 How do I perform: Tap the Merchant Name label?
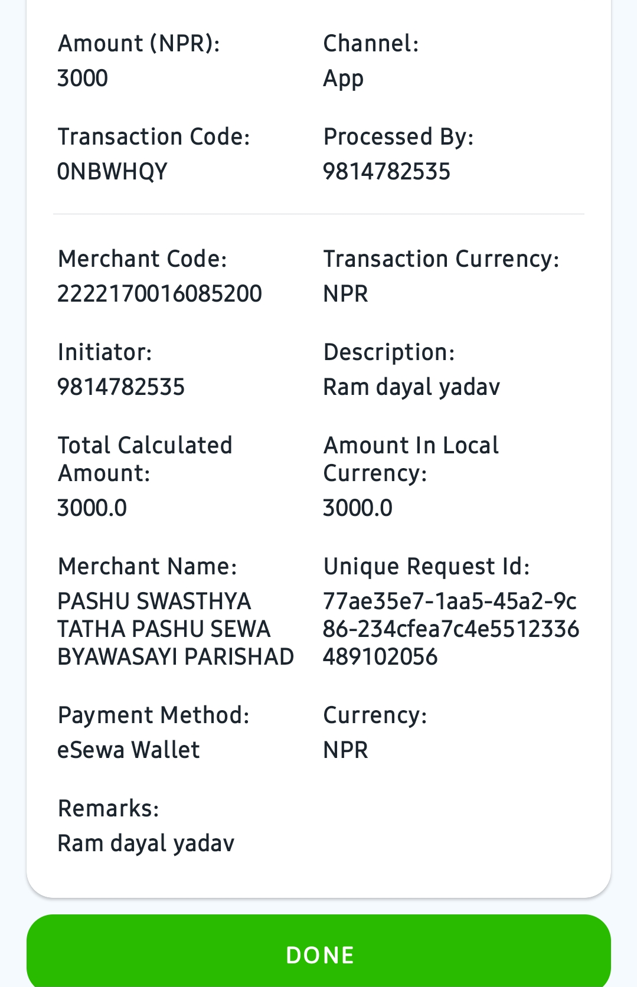click(x=148, y=567)
